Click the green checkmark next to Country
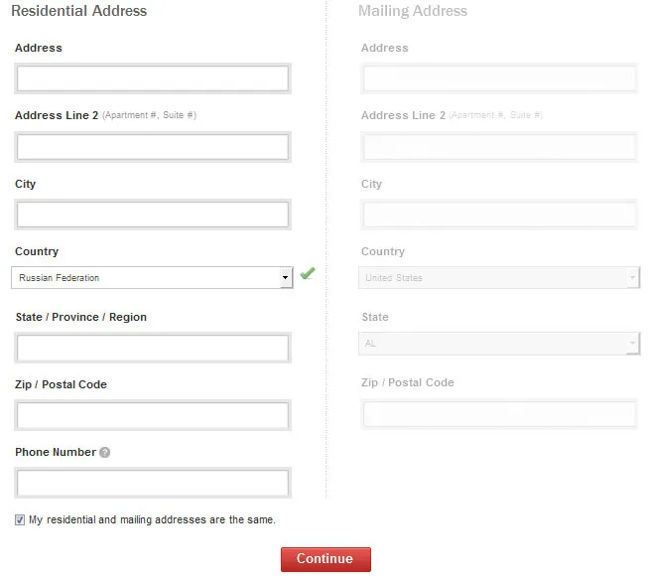Screen dimensions: 655x580 click(x=308, y=273)
